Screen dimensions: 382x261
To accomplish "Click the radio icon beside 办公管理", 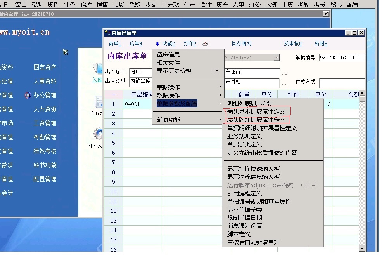I will tap(28, 95).
